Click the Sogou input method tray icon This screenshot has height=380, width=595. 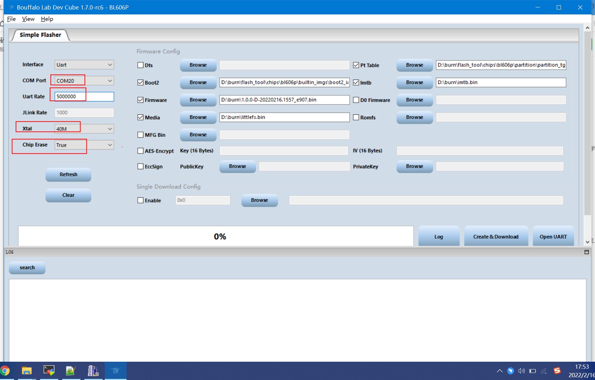[x=557, y=370]
